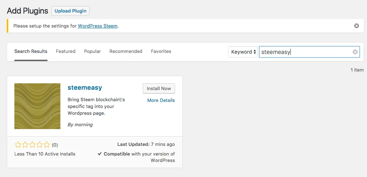
Task: Dismiss the WordPress Steem setup notice
Action: click(356, 26)
